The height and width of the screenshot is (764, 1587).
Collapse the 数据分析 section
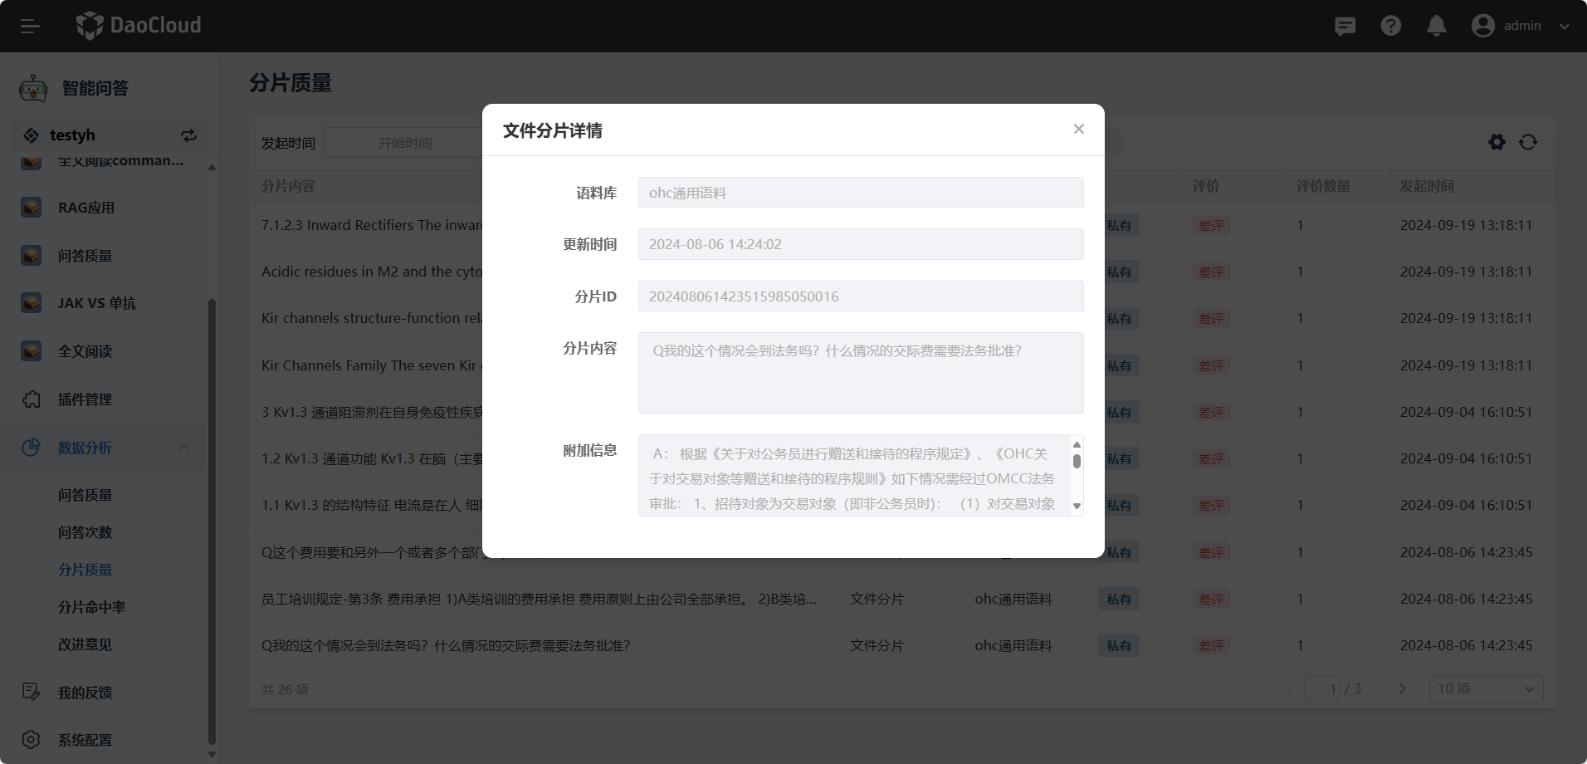(184, 448)
